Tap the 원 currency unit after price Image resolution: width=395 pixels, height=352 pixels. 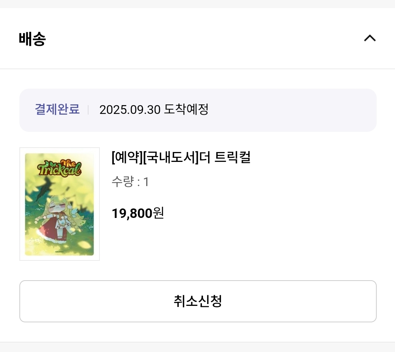[x=158, y=213]
